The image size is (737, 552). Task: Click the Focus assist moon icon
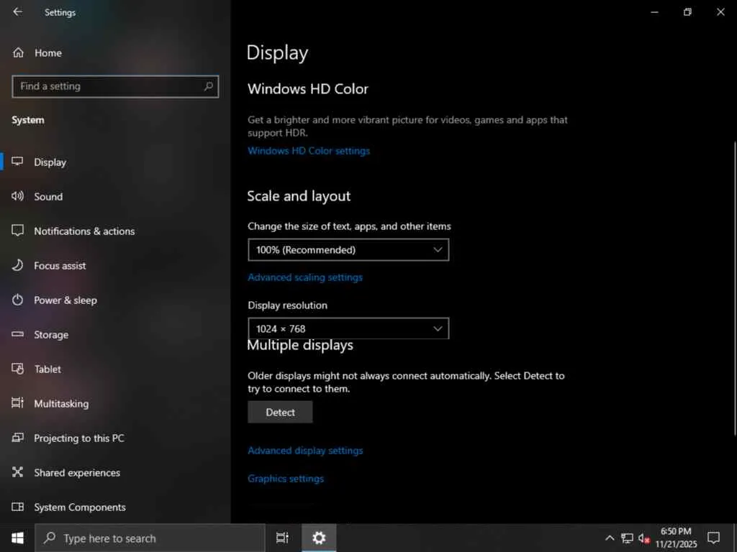(x=17, y=265)
